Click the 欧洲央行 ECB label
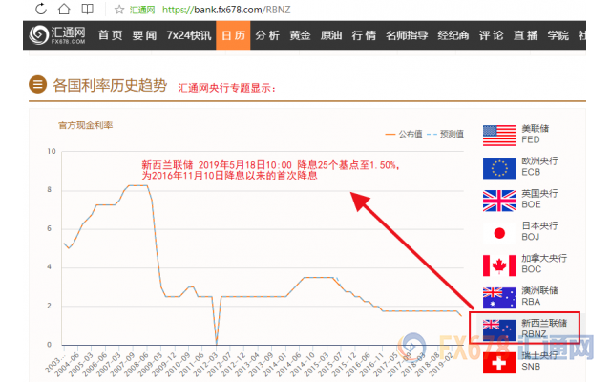Screen dimensions: 611x382 point(539,166)
